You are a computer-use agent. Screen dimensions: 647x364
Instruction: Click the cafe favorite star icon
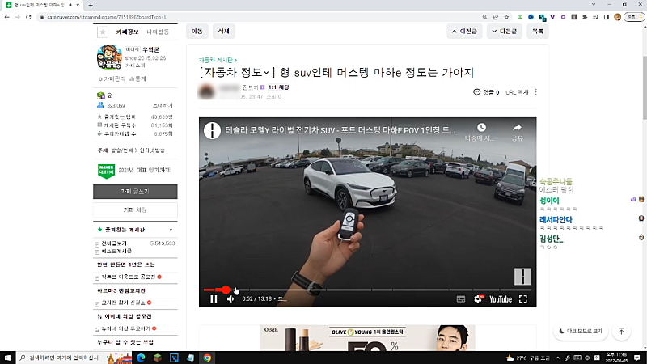tap(102, 32)
